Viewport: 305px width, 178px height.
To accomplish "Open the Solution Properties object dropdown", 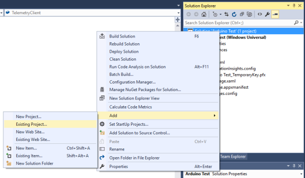I will pos(301,174).
